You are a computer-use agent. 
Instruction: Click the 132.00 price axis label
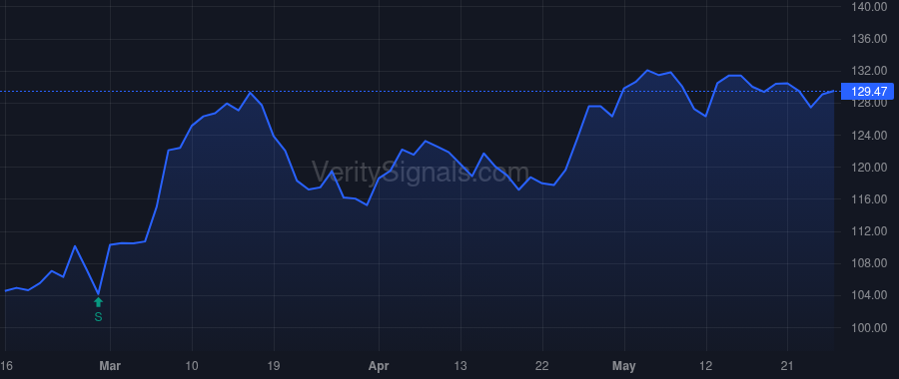pyautogui.click(x=869, y=71)
